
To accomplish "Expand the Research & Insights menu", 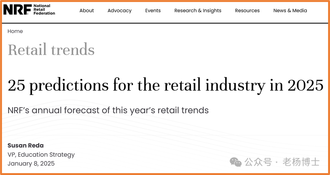I will pos(198,11).
